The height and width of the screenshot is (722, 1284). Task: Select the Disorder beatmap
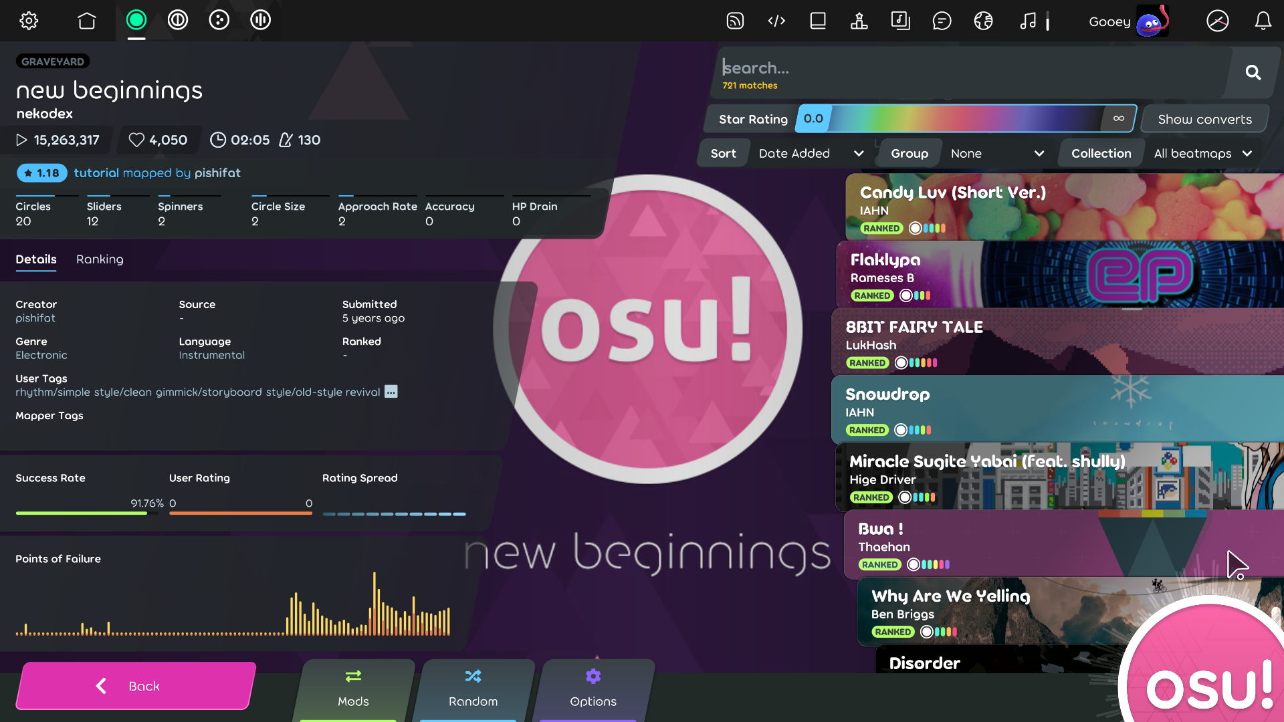point(996,660)
